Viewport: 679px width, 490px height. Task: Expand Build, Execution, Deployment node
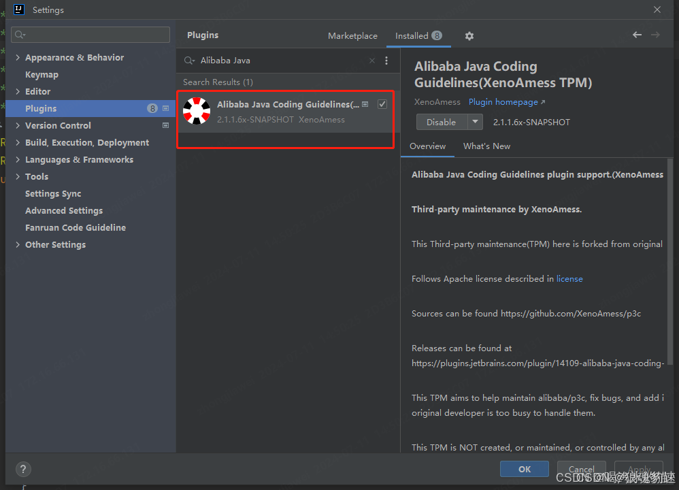18,142
